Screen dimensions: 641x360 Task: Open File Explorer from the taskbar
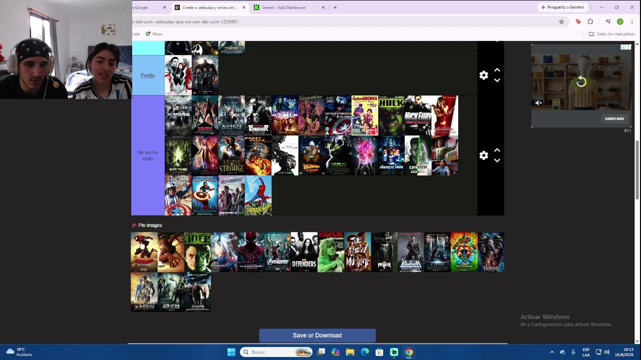pyautogui.click(x=350, y=352)
